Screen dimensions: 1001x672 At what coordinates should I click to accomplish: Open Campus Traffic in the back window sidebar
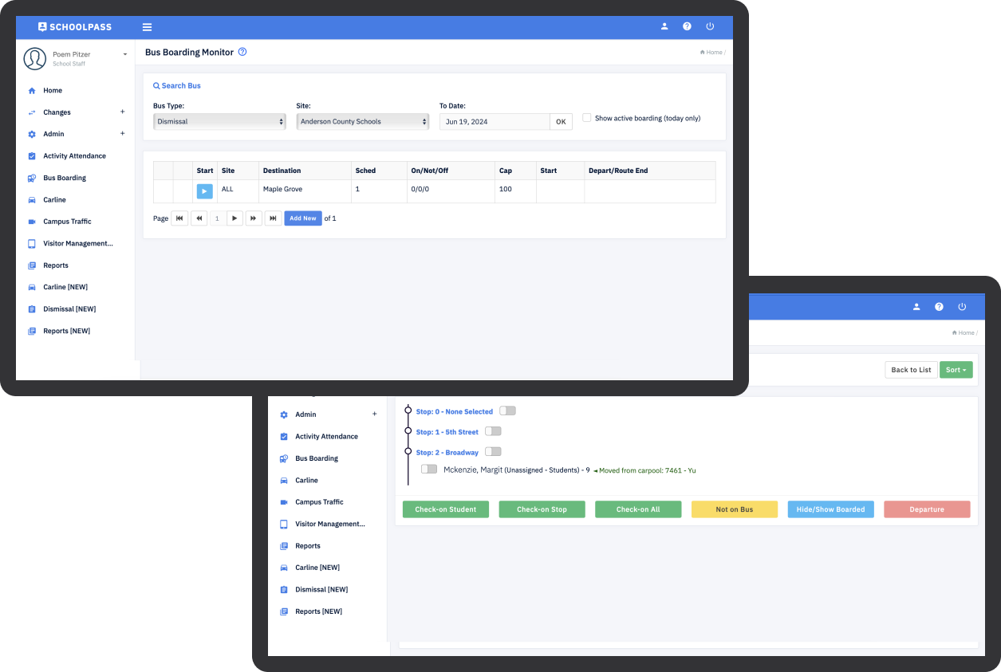click(x=319, y=502)
